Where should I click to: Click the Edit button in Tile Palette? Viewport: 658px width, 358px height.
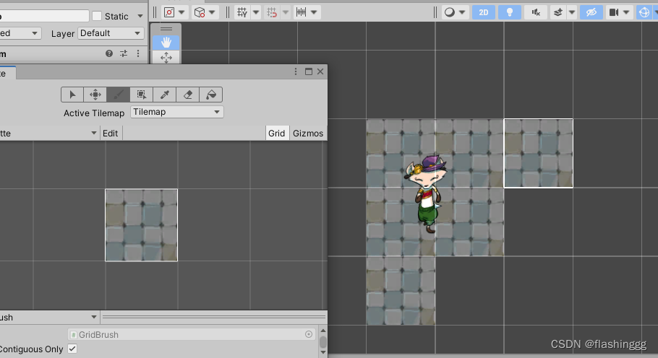tap(111, 133)
